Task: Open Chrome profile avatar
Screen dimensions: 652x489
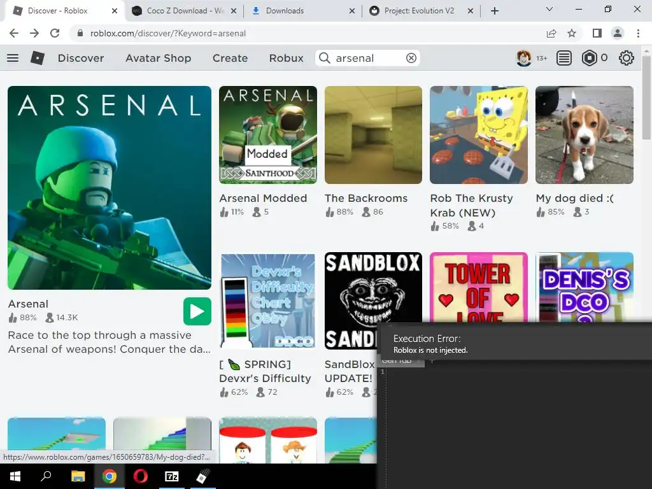Action: [618, 33]
